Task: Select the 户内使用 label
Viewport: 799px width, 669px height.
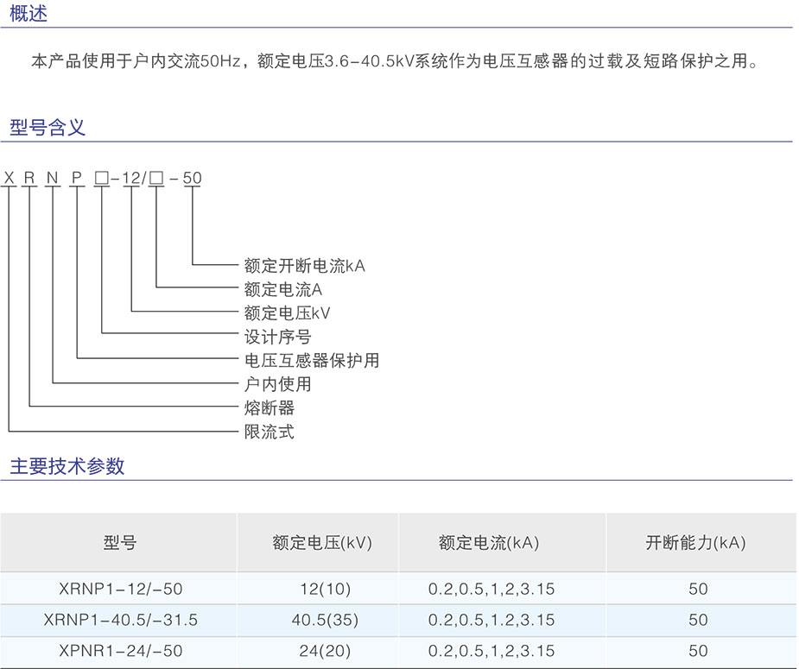Action: pyautogui.click(x=277, y=384)
